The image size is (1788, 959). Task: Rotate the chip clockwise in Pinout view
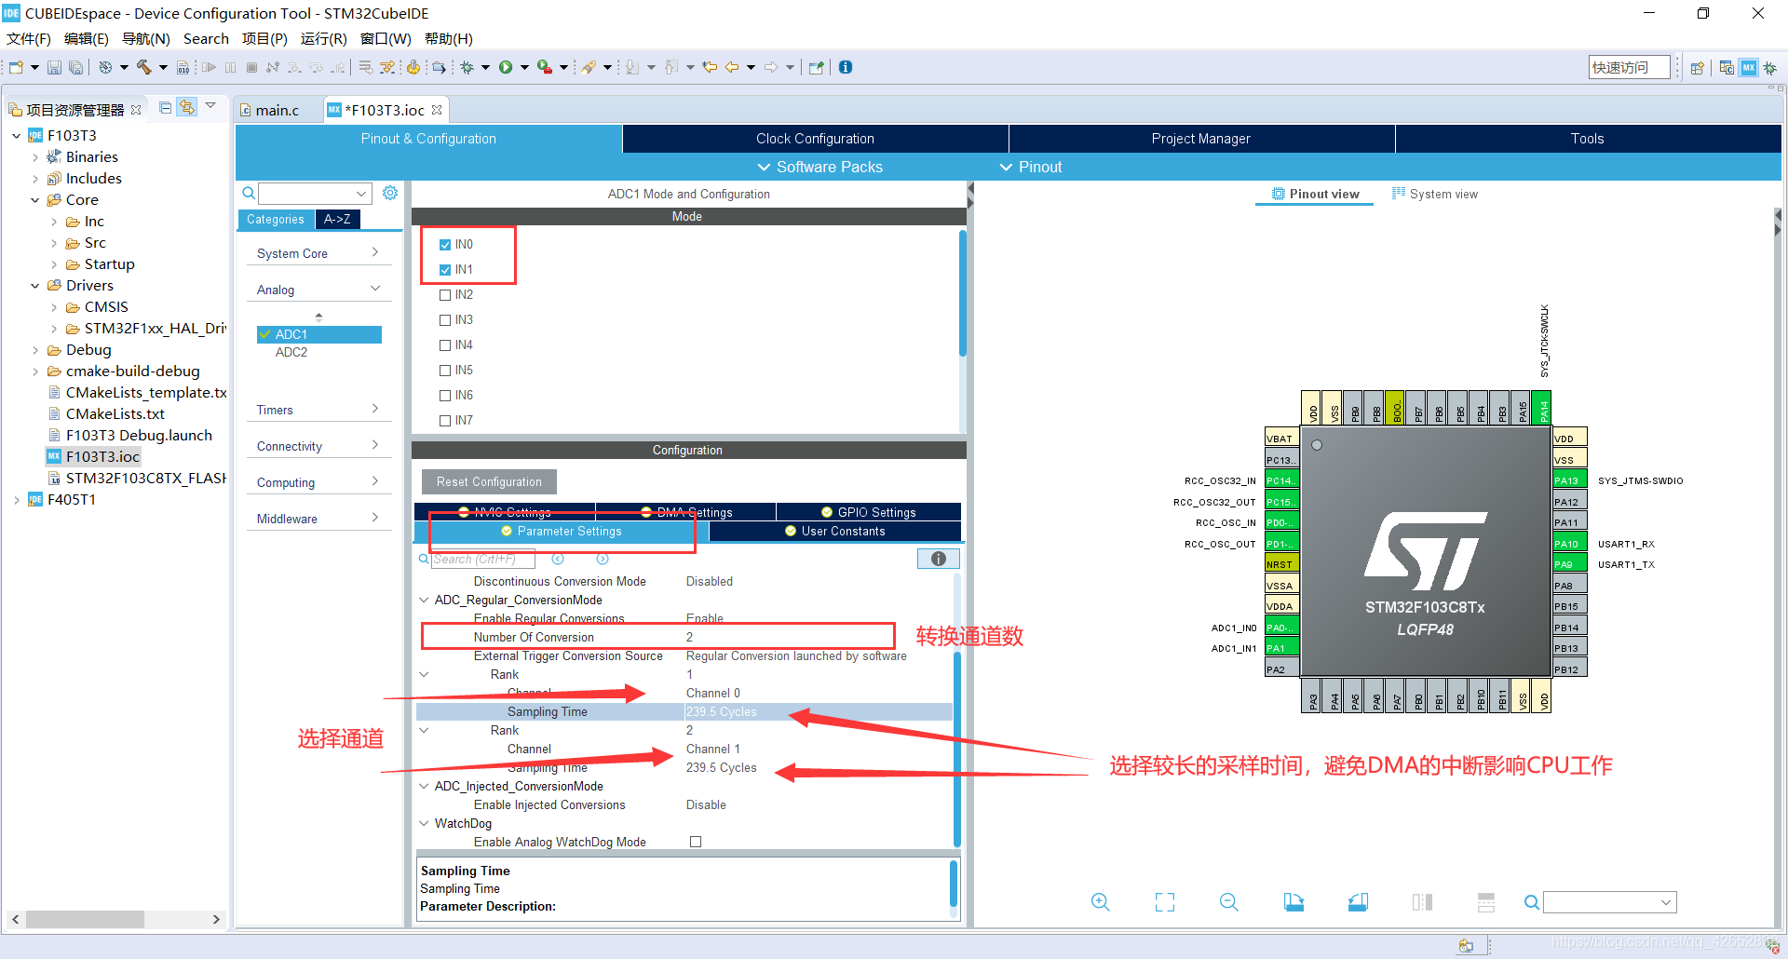pos(1294,901)
